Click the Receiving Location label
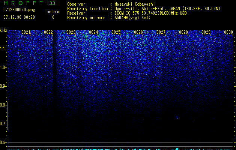 coord(87,9)
